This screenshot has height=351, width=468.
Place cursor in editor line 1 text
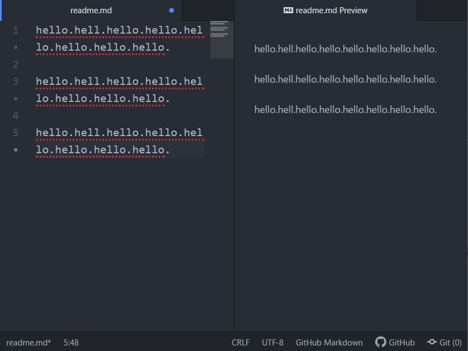coord(119,30)
